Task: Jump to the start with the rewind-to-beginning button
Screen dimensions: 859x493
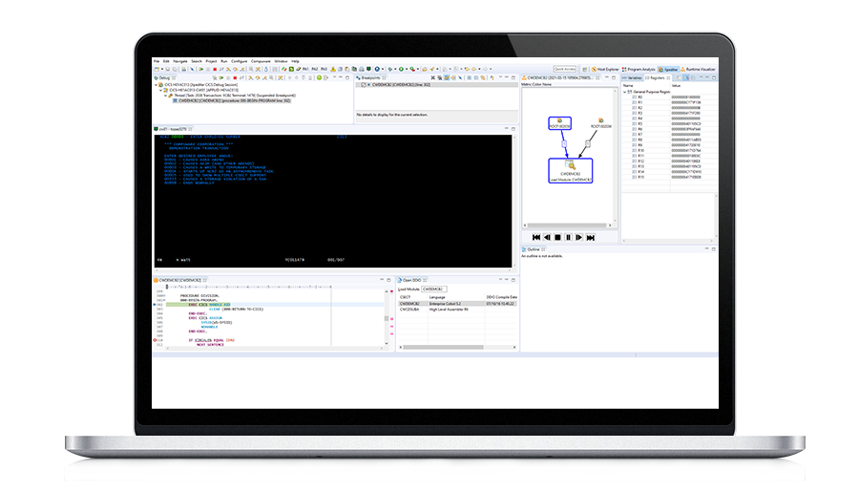Action: point(535,237)
